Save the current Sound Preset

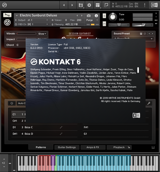(x=141, y=34)
